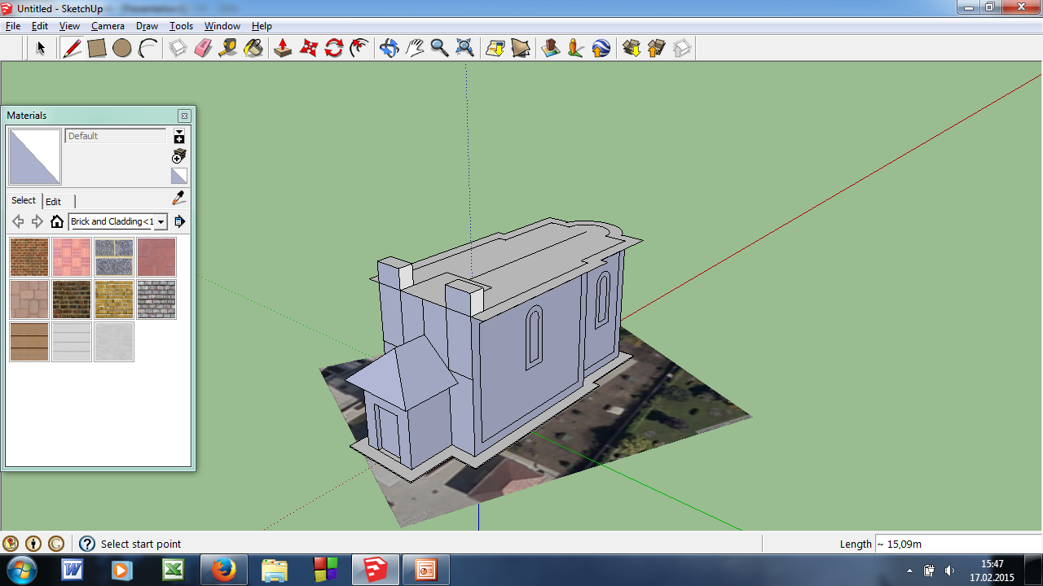Open the Materials Details flyout arrow
Image resolution: width=1043 pixels, height=586 pixels.
(179, 221)
